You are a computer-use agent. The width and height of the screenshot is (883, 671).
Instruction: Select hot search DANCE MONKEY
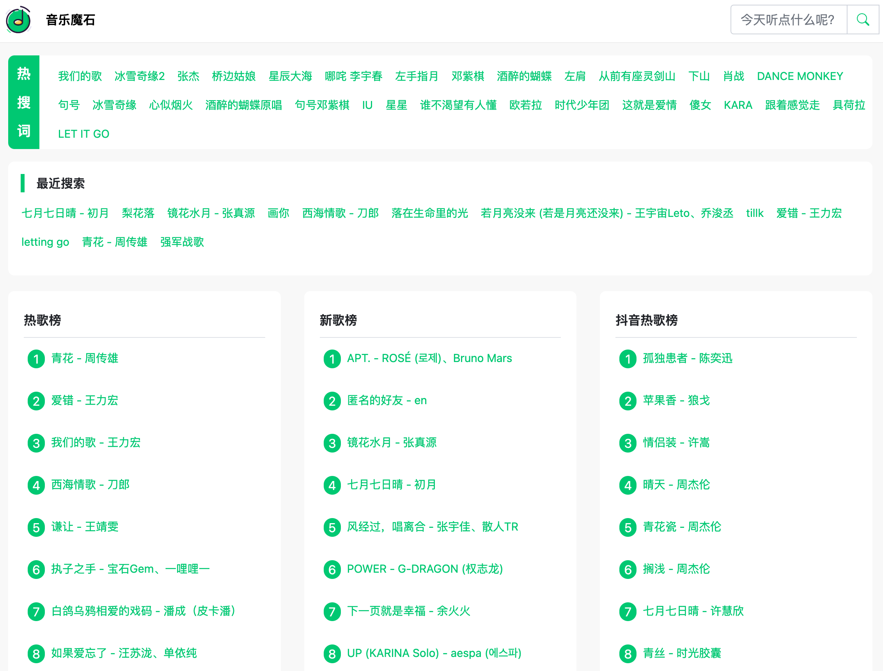point(800,76)
